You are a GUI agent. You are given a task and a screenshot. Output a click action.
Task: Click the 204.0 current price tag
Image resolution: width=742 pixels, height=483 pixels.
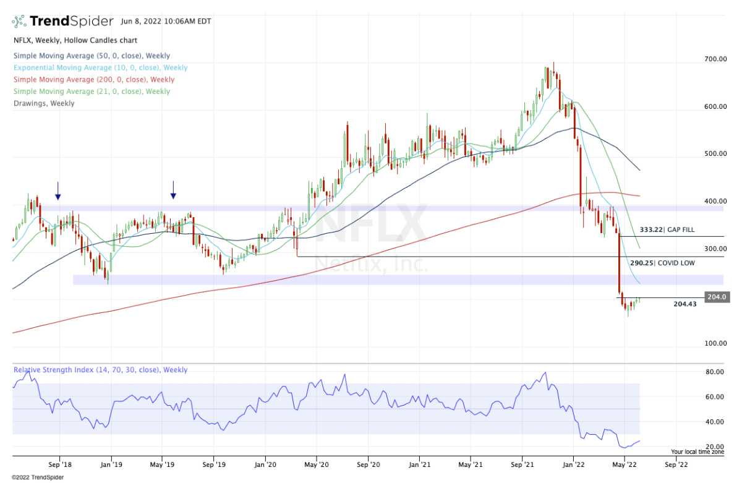715,297
